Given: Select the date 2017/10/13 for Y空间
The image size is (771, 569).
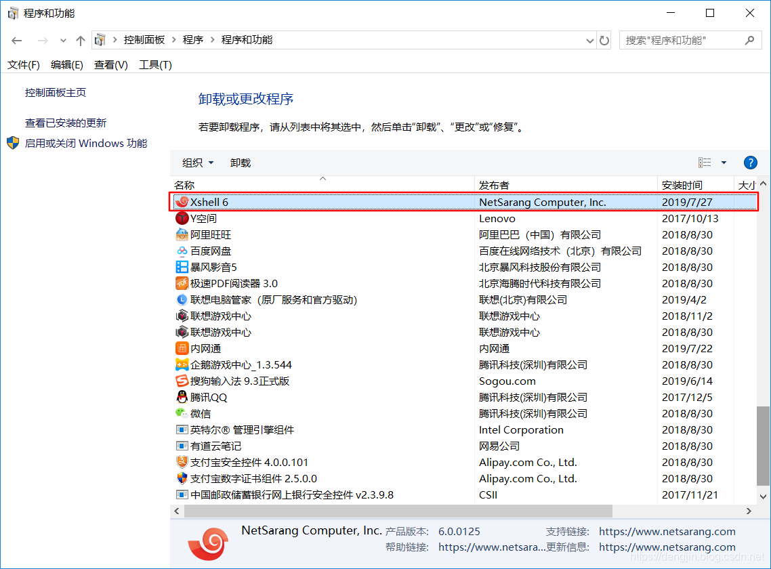Looking at the screenshot, I should pos(690,218).
